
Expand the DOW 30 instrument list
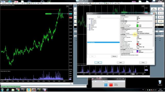pos(88,25)
